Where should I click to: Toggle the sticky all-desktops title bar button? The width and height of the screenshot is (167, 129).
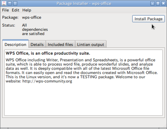click(x=15, y=3)
